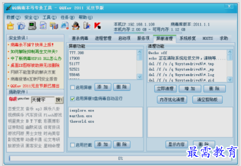
Task: Open the 任务(M) menu
Action: pos(68,17)
